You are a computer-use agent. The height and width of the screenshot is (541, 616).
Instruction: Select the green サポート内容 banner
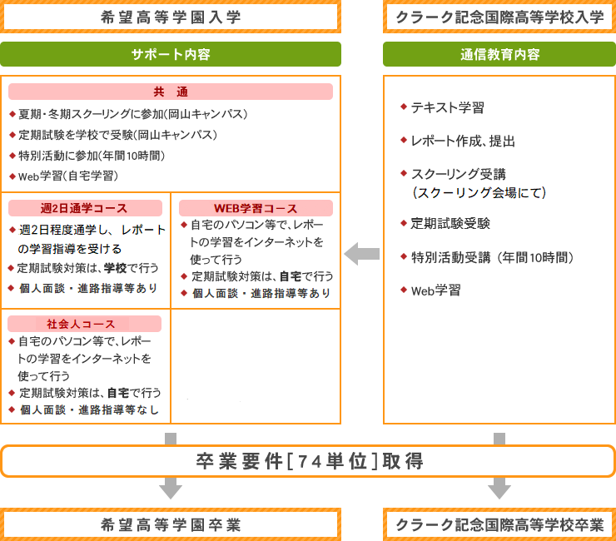[171, 54]
